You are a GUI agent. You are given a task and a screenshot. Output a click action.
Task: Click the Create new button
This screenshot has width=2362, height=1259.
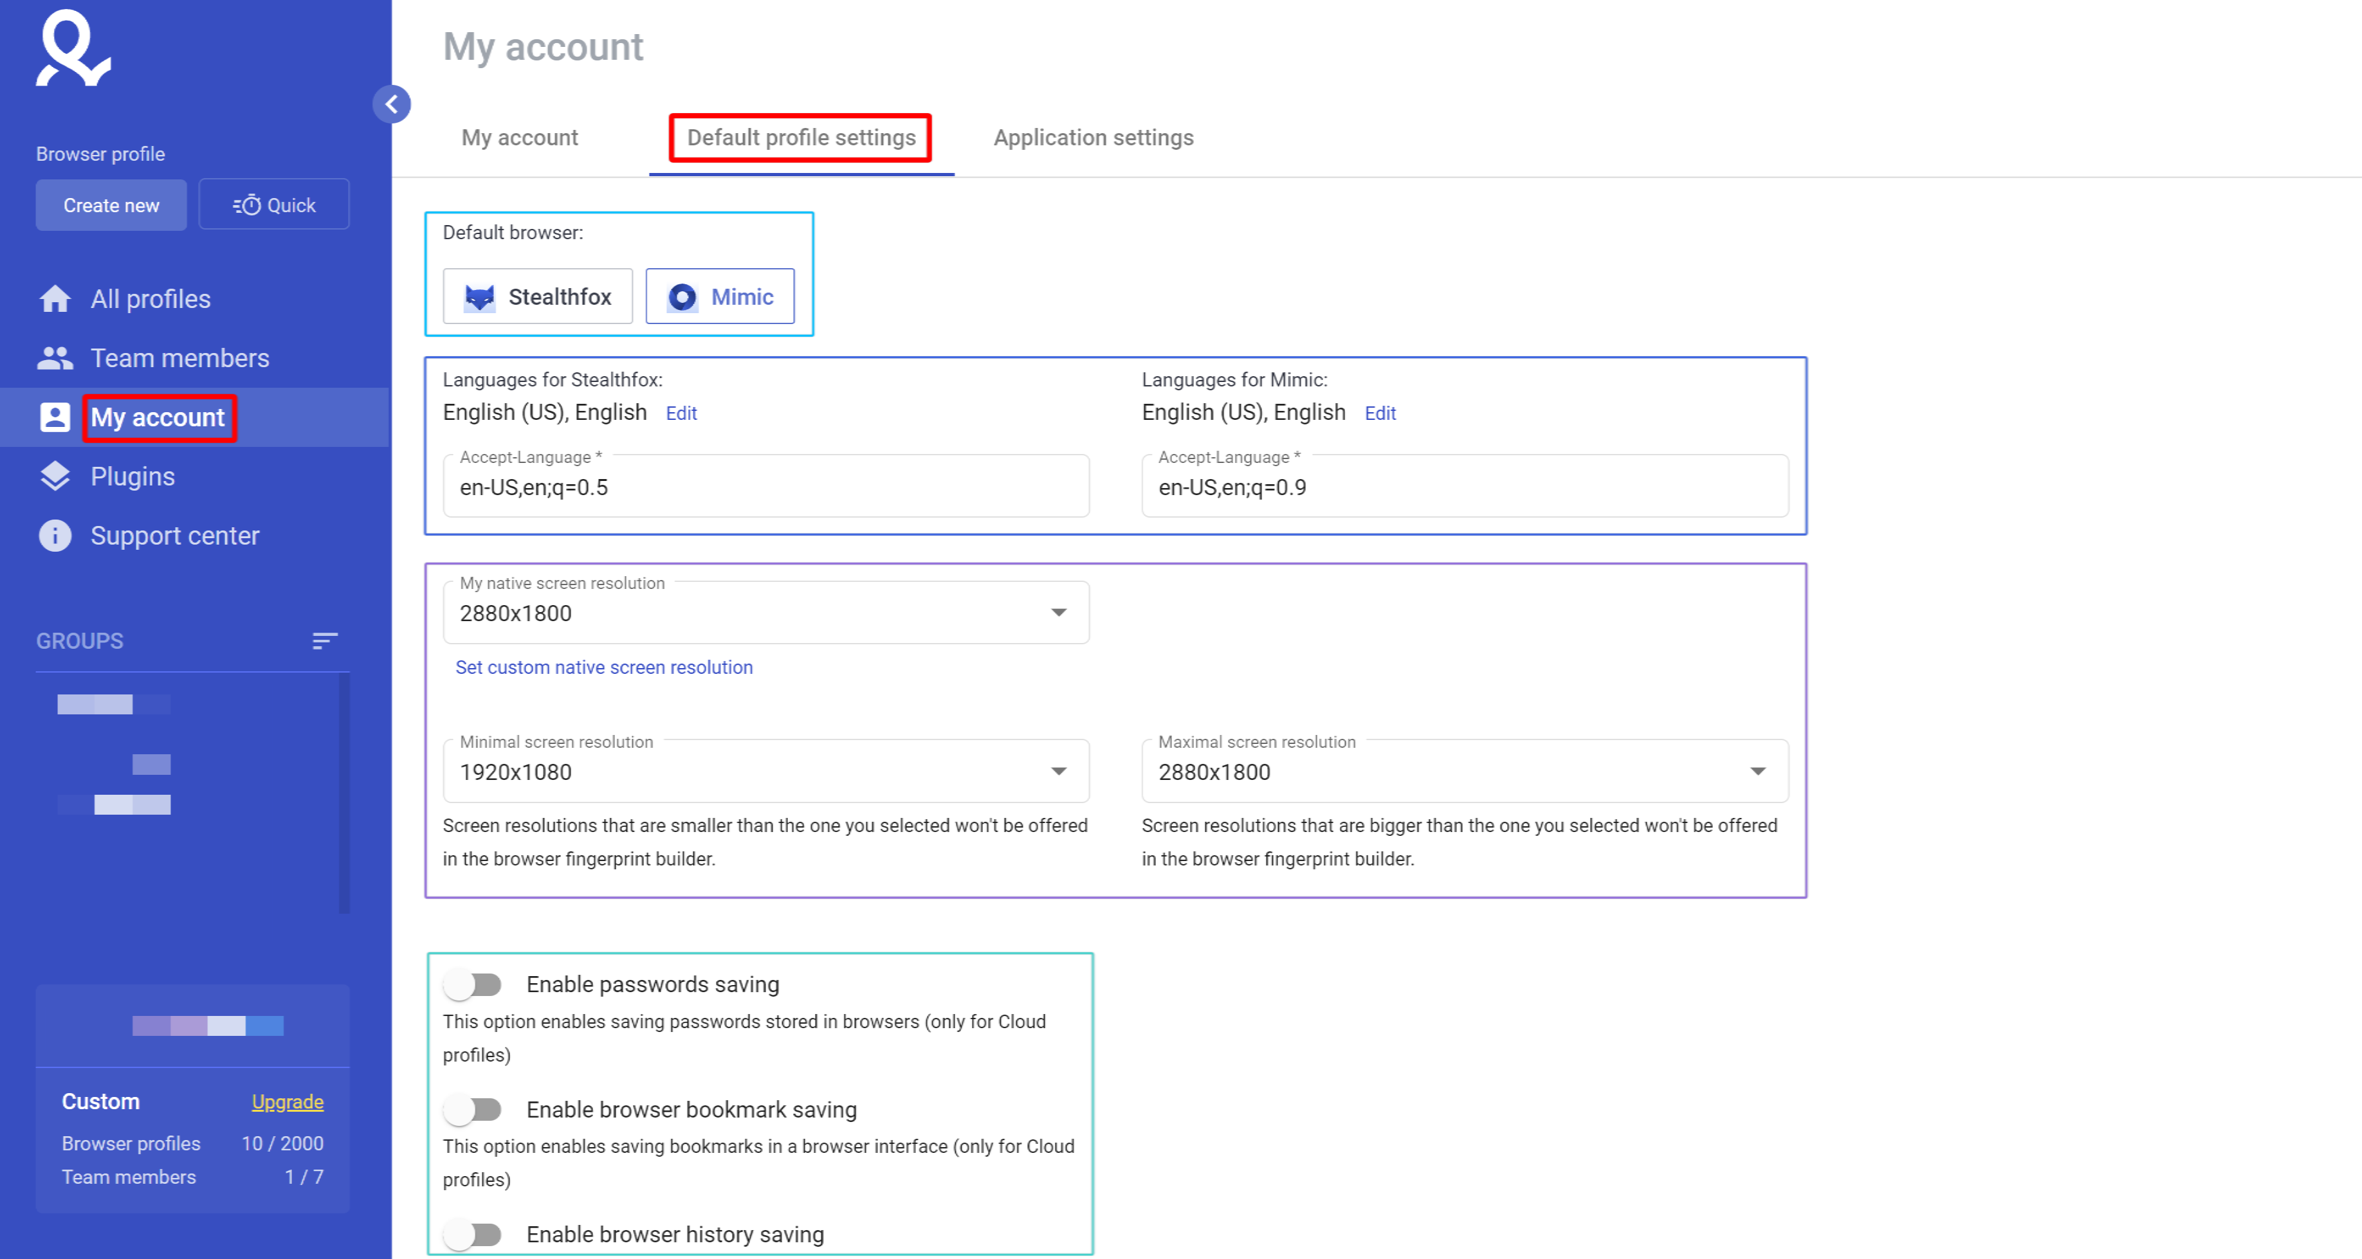[111, 205]
